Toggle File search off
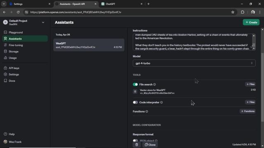Image resolution: width=264 pixels, height=148 pixels. (x=135, y=84)
